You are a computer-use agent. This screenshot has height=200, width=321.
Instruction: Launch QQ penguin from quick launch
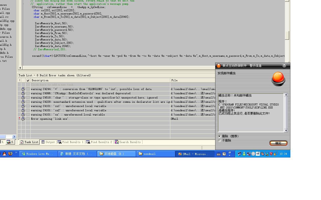click(4, 154)
